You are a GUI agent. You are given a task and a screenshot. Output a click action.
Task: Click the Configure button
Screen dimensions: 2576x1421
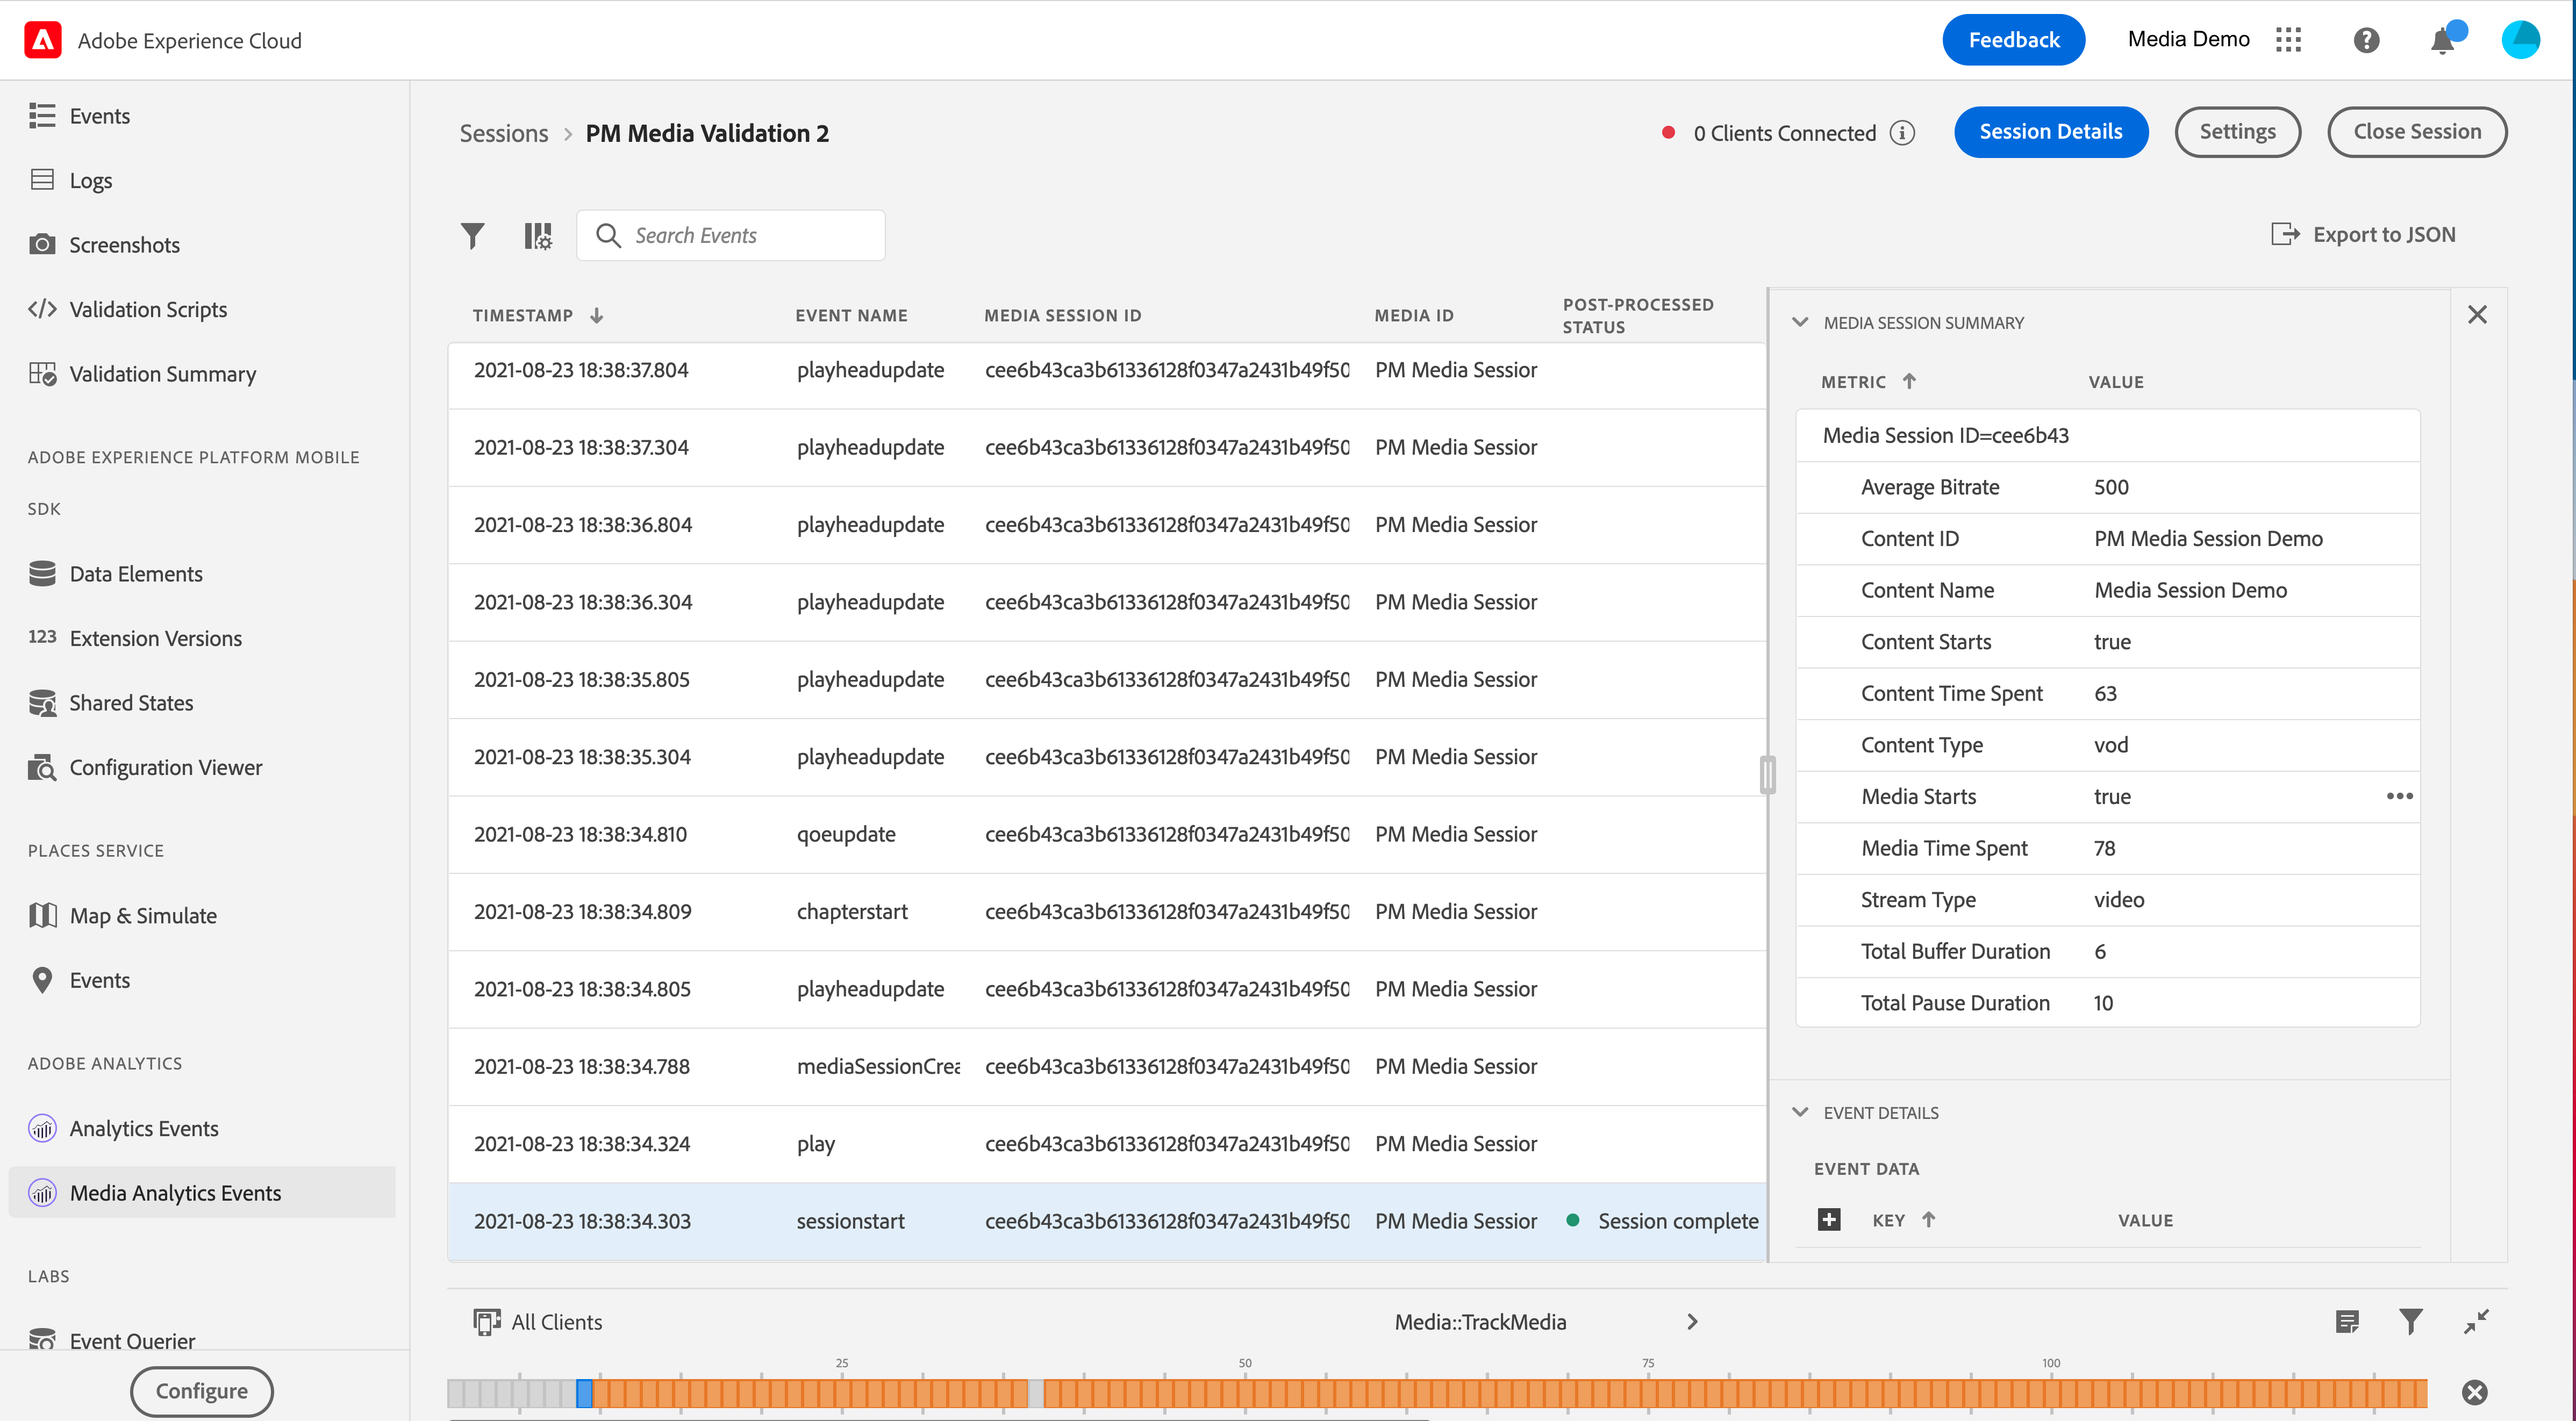pyautogui.click(x=201, y=1391)
